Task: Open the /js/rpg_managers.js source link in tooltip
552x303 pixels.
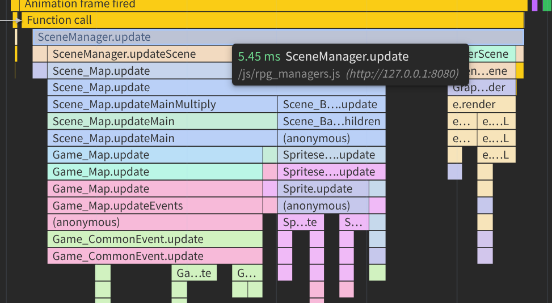Action: click(289, 74)
